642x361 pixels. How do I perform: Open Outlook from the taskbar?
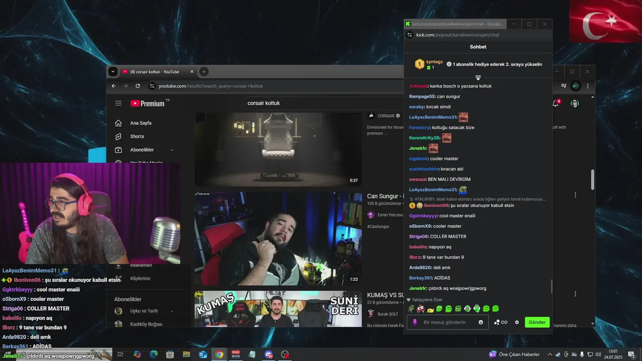coord(203,354)
